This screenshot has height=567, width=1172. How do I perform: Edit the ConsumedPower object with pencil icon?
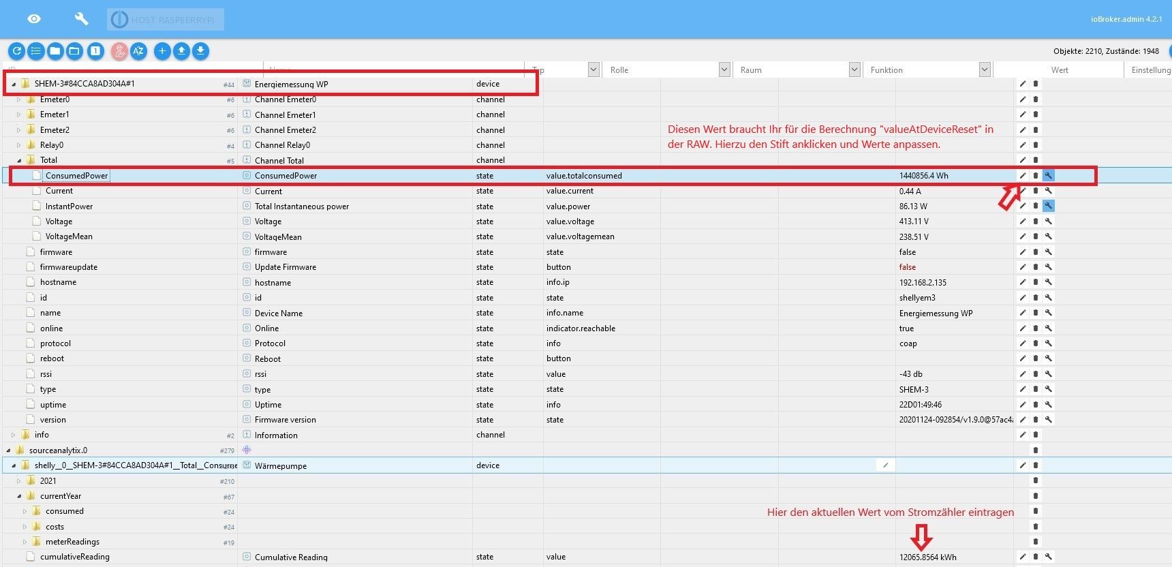[1022, 176]
